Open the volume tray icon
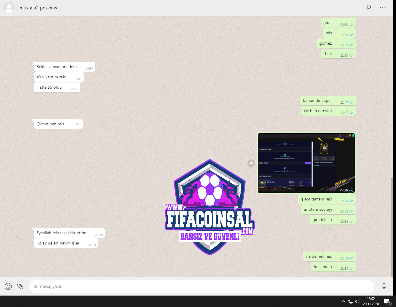 pyautogui.click(x=357, y=301)
